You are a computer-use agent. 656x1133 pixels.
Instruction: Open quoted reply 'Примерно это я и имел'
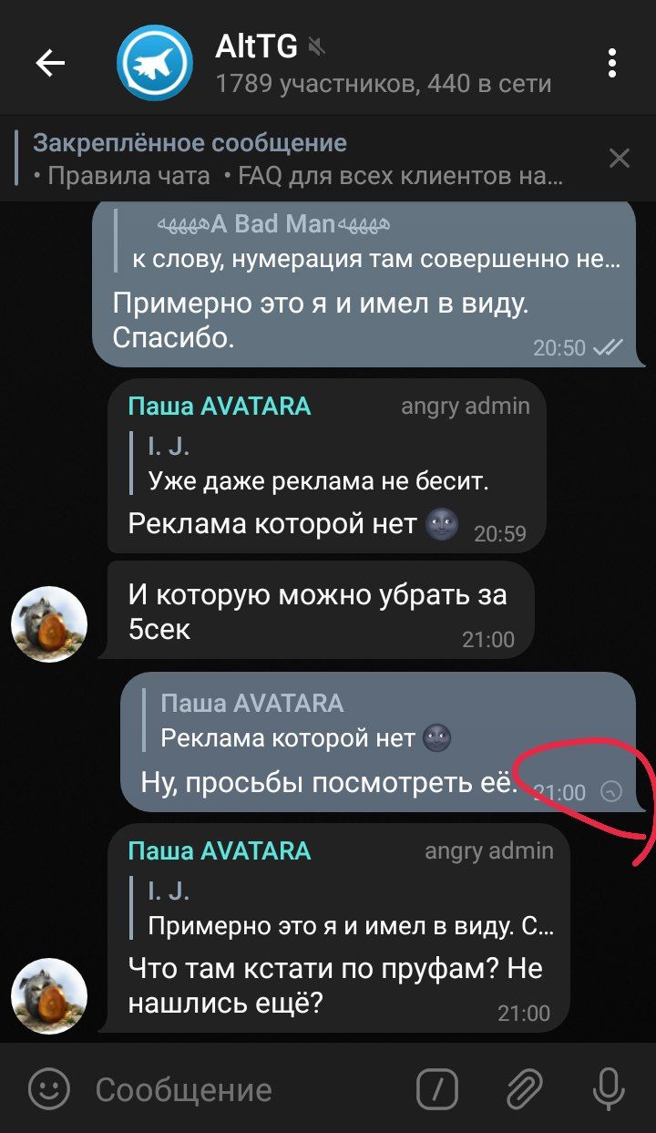click(351, 910)
